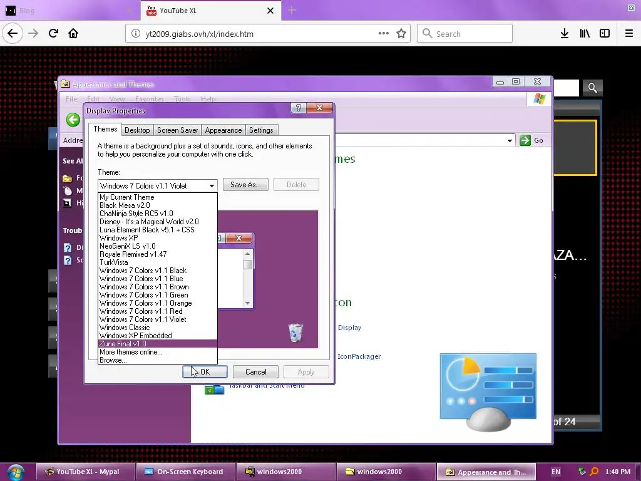This screenshot has height=481, width=641.
Task: Bookmark this page with the star
Action: tap(401, 34)
